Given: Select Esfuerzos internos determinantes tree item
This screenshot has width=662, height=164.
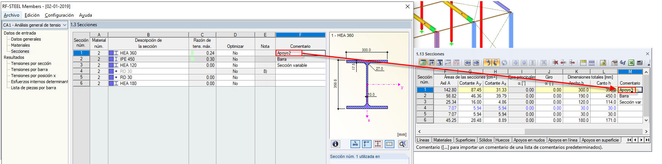Looking at the screenshot, I should coord(39,82).
